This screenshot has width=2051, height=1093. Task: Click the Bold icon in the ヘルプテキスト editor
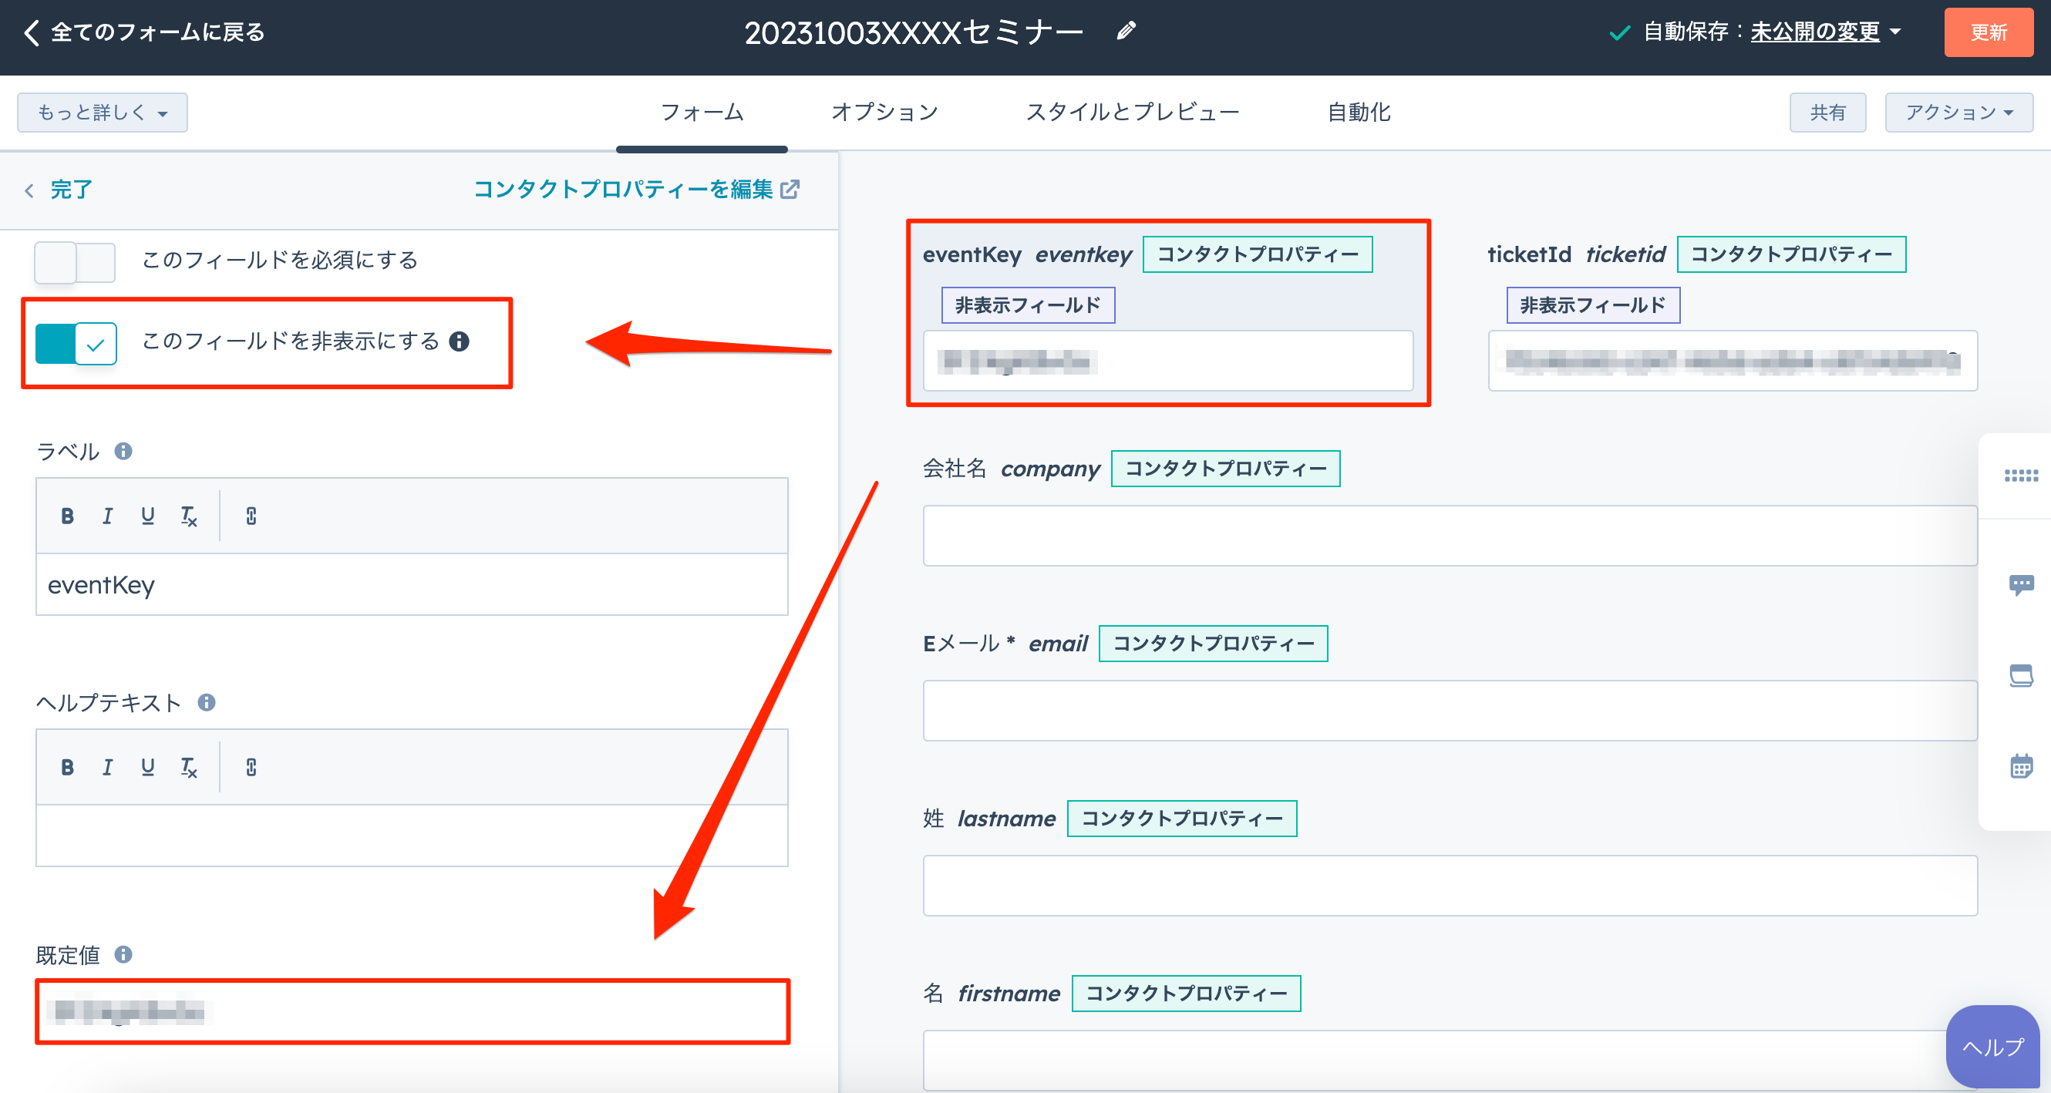(68, 767)
